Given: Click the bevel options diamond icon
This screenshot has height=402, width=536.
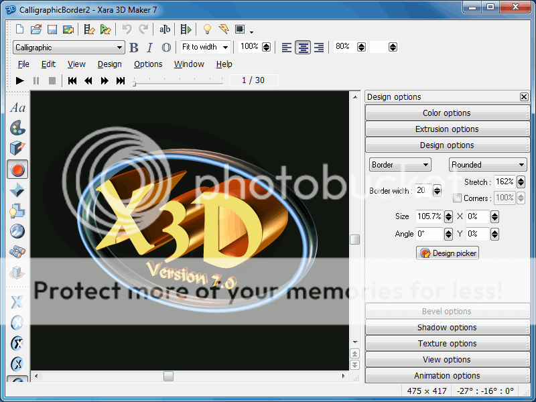Looking at the screenshot, I should pos(18,190).
